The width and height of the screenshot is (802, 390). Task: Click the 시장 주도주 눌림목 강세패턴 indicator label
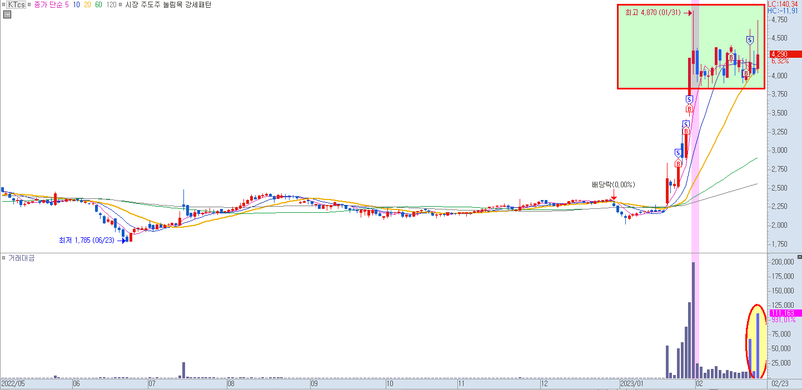(167, 4)
